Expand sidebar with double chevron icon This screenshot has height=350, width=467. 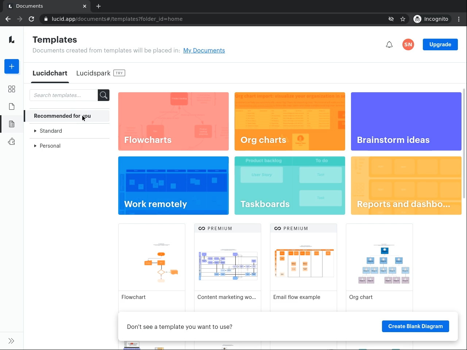[x=11, y=341]
